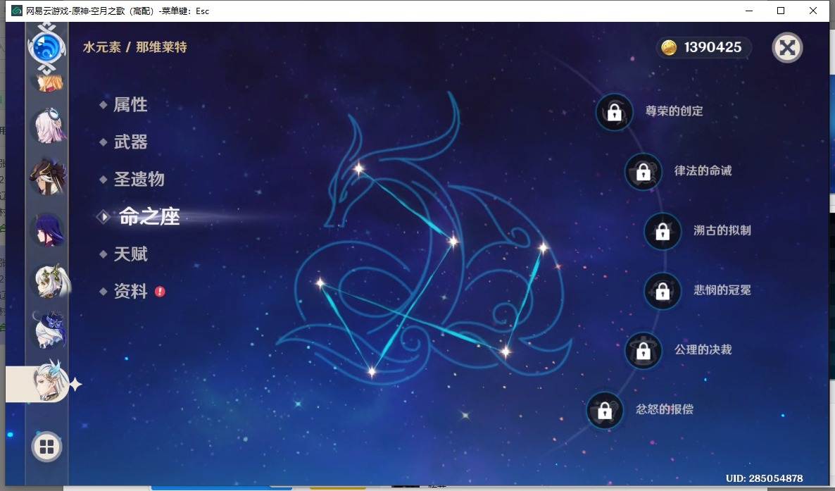Open the 属性 attributes menu

pos(130,104)
